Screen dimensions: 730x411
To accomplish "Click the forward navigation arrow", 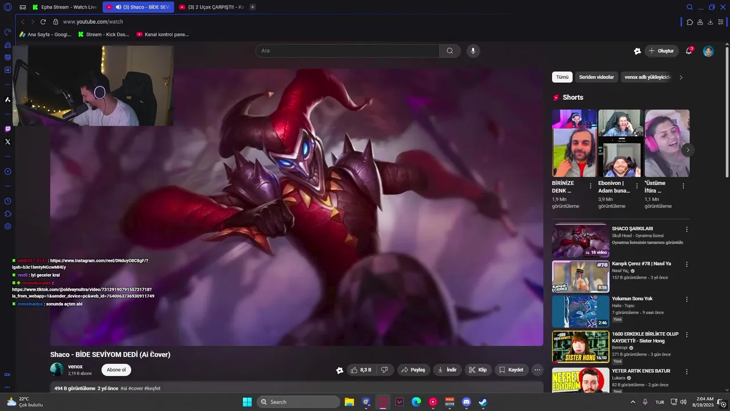I will [33, 22].
